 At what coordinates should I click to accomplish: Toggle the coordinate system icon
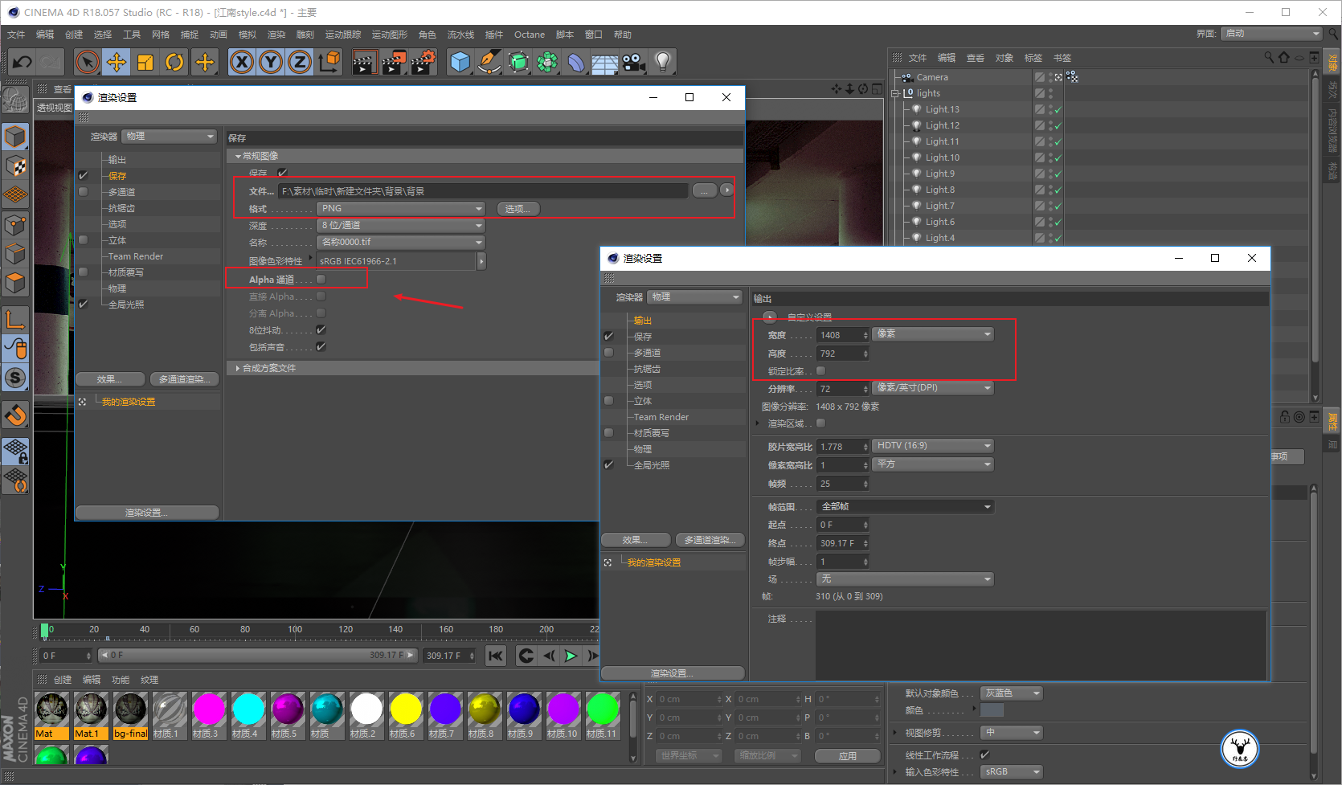329,62
